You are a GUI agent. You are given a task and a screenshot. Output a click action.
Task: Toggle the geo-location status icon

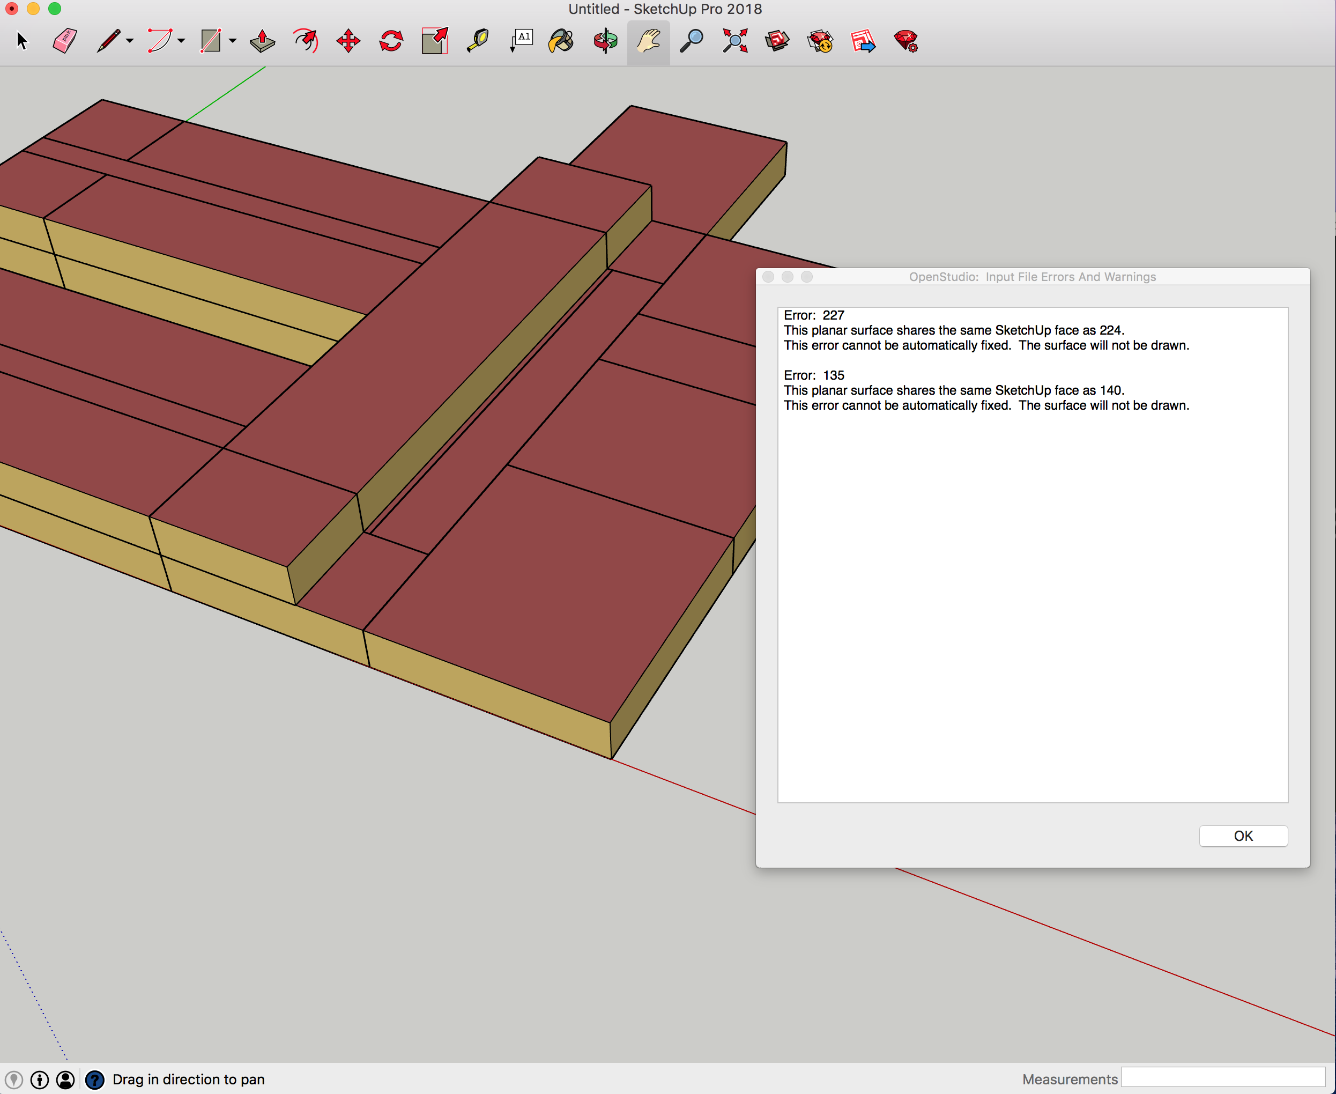14,1080
